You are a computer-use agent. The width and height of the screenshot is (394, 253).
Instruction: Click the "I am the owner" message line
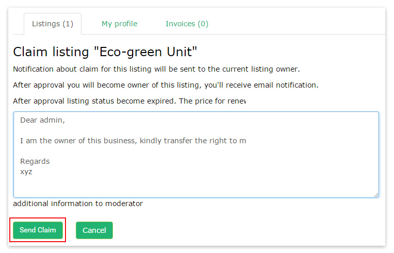(x=133, y=141)
